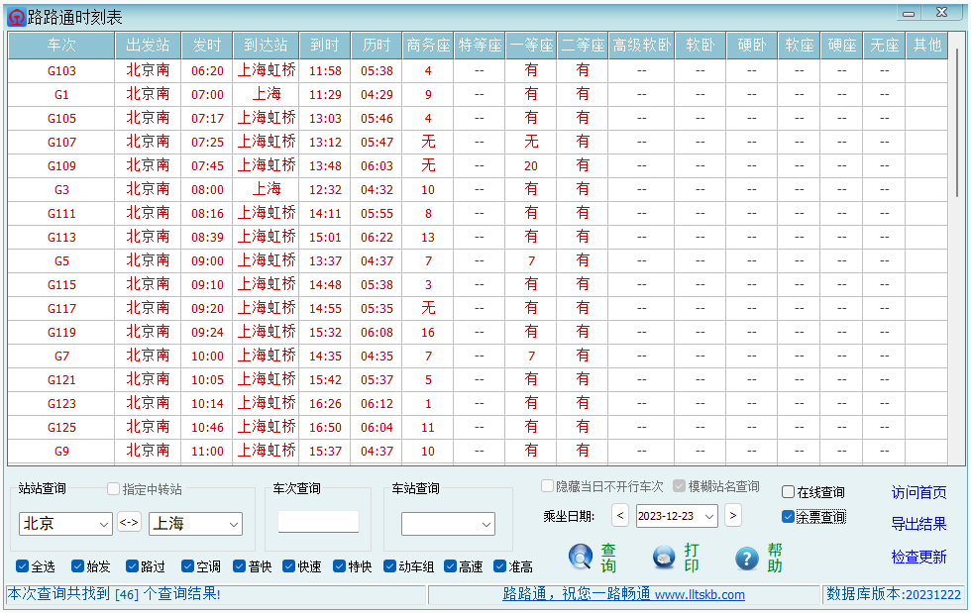Click the 车次查询 input field

coord(318,522)
